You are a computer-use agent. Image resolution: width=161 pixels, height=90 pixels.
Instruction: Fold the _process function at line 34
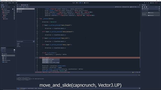[x=38, y=19]
